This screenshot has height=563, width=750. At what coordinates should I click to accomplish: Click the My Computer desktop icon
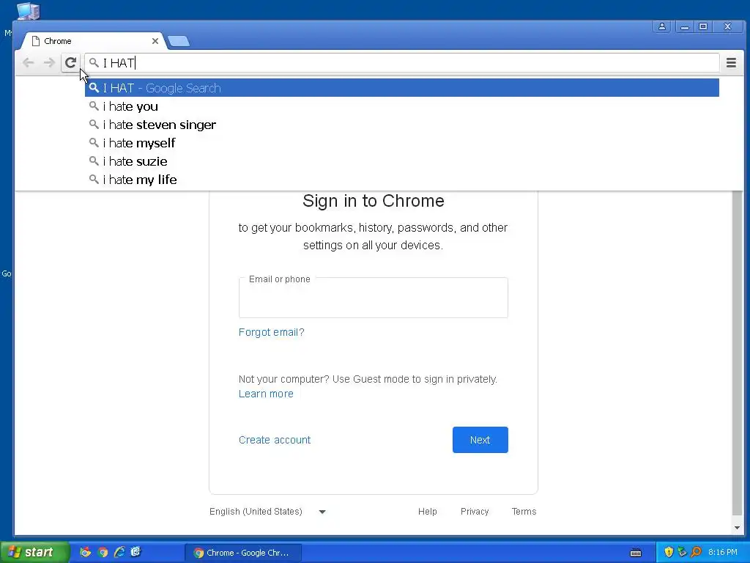click(x=28, y=10)
